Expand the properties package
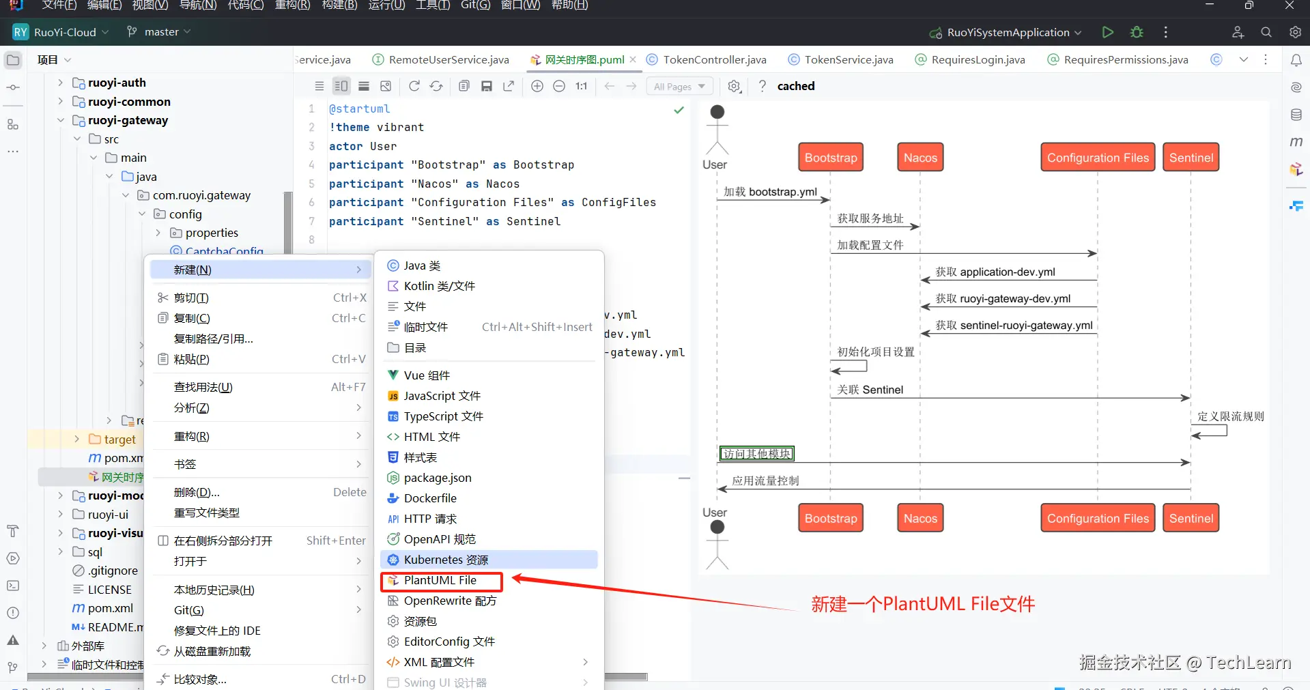The height and width of the screenshot is (690, 1310). coord(158,233)
